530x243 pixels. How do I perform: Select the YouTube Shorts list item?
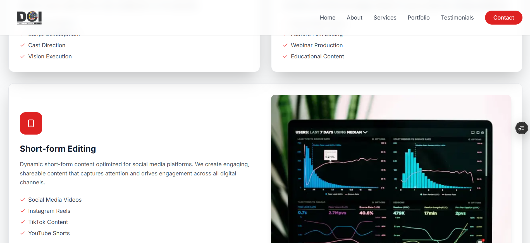pyautogui.click(x=49, y=233)
